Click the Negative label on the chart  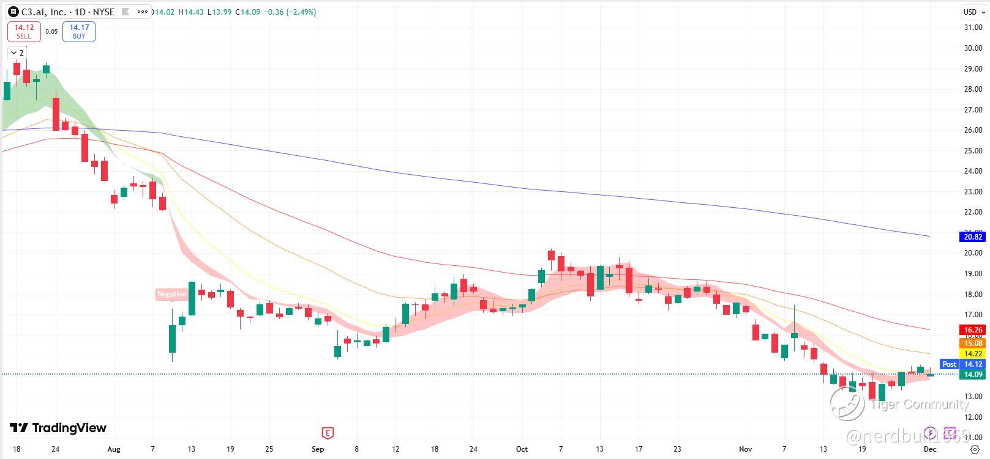pyautogui.click(x=171, y=294)
